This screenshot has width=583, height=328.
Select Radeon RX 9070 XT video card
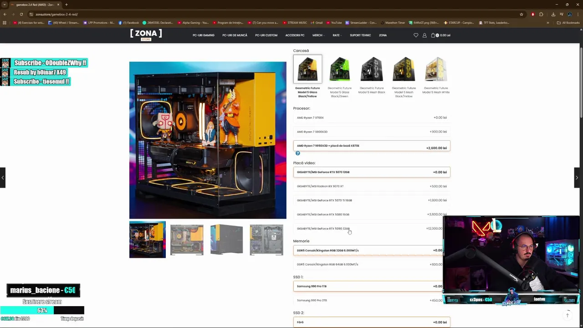click(372, 186)
